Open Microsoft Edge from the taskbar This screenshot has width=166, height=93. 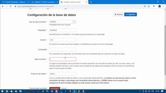point(65,91)
